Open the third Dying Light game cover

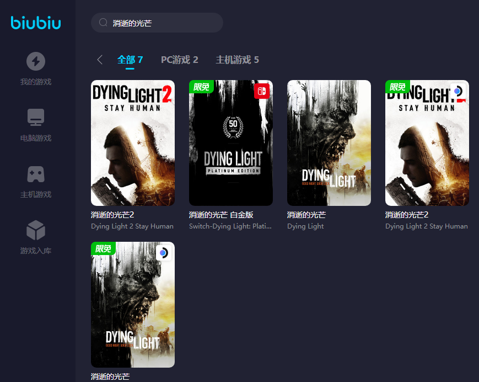coord(329,143)
